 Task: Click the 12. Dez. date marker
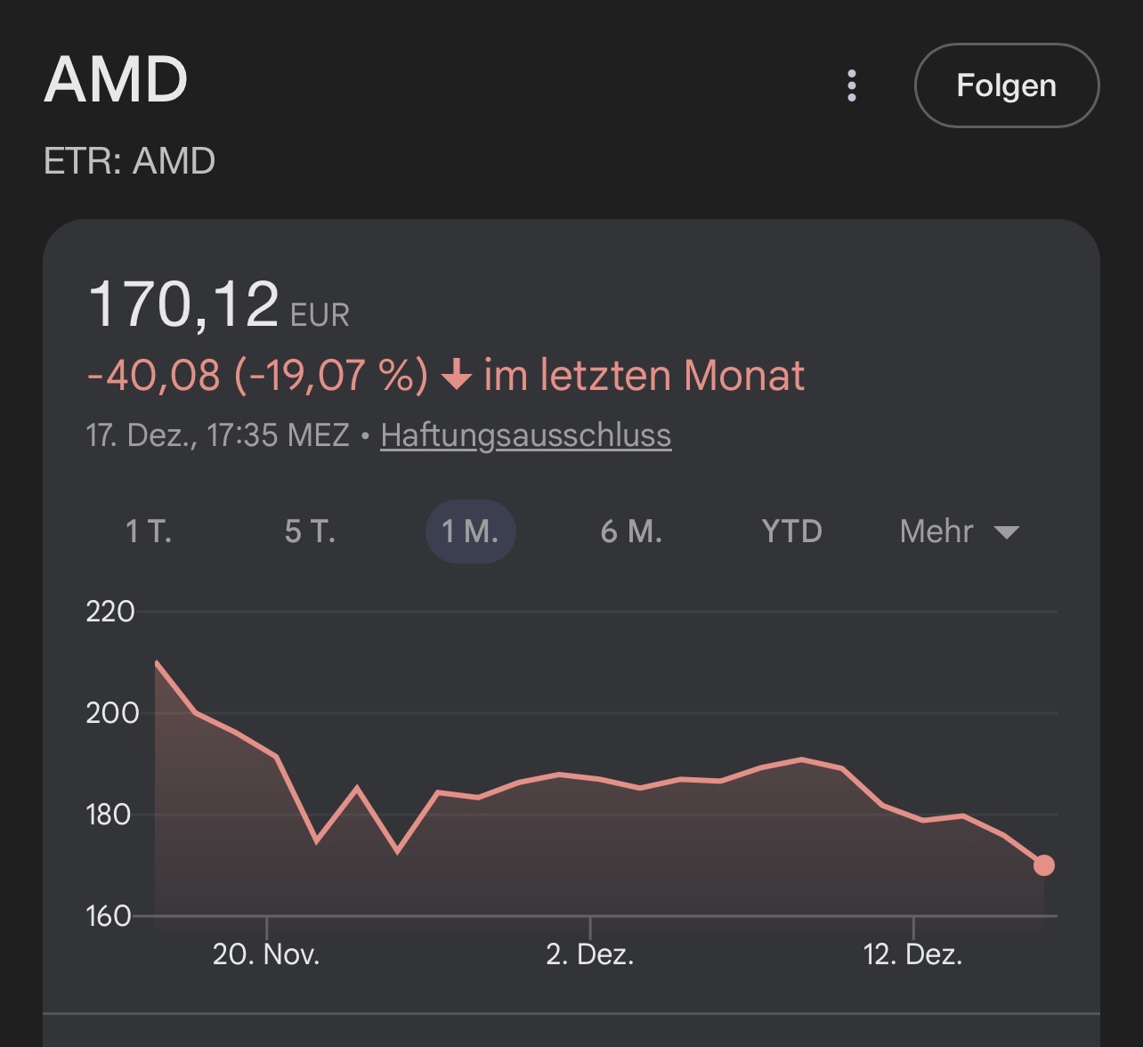(x=912, y=954)
